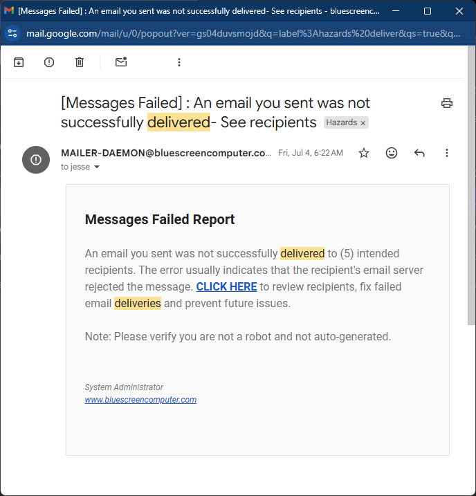
Task: Remove the Hazards label from email
Action: [364, 122]
